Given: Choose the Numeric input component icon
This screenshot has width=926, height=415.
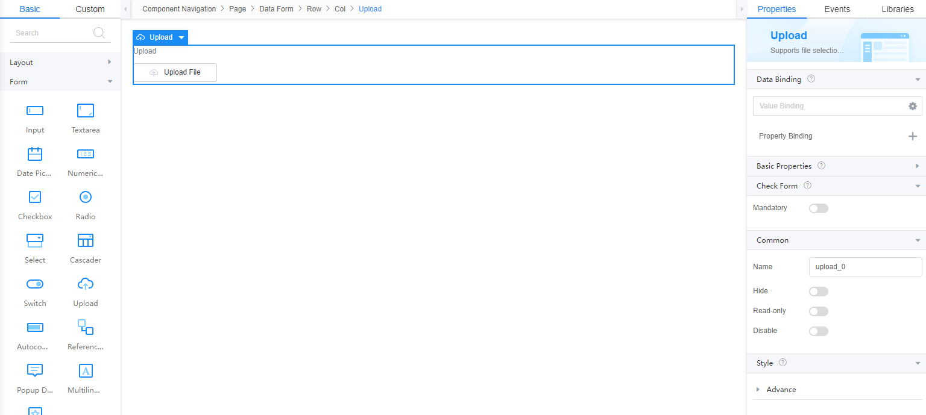Looking at the screenshot, I should [x=86, y=154].
